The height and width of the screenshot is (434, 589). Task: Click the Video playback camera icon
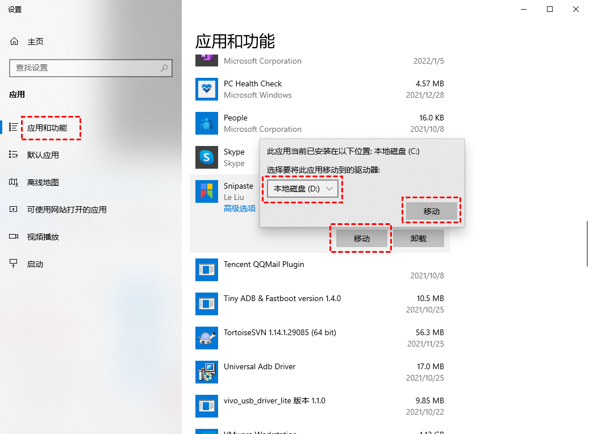pyautogui.click(x=14, y=237)
